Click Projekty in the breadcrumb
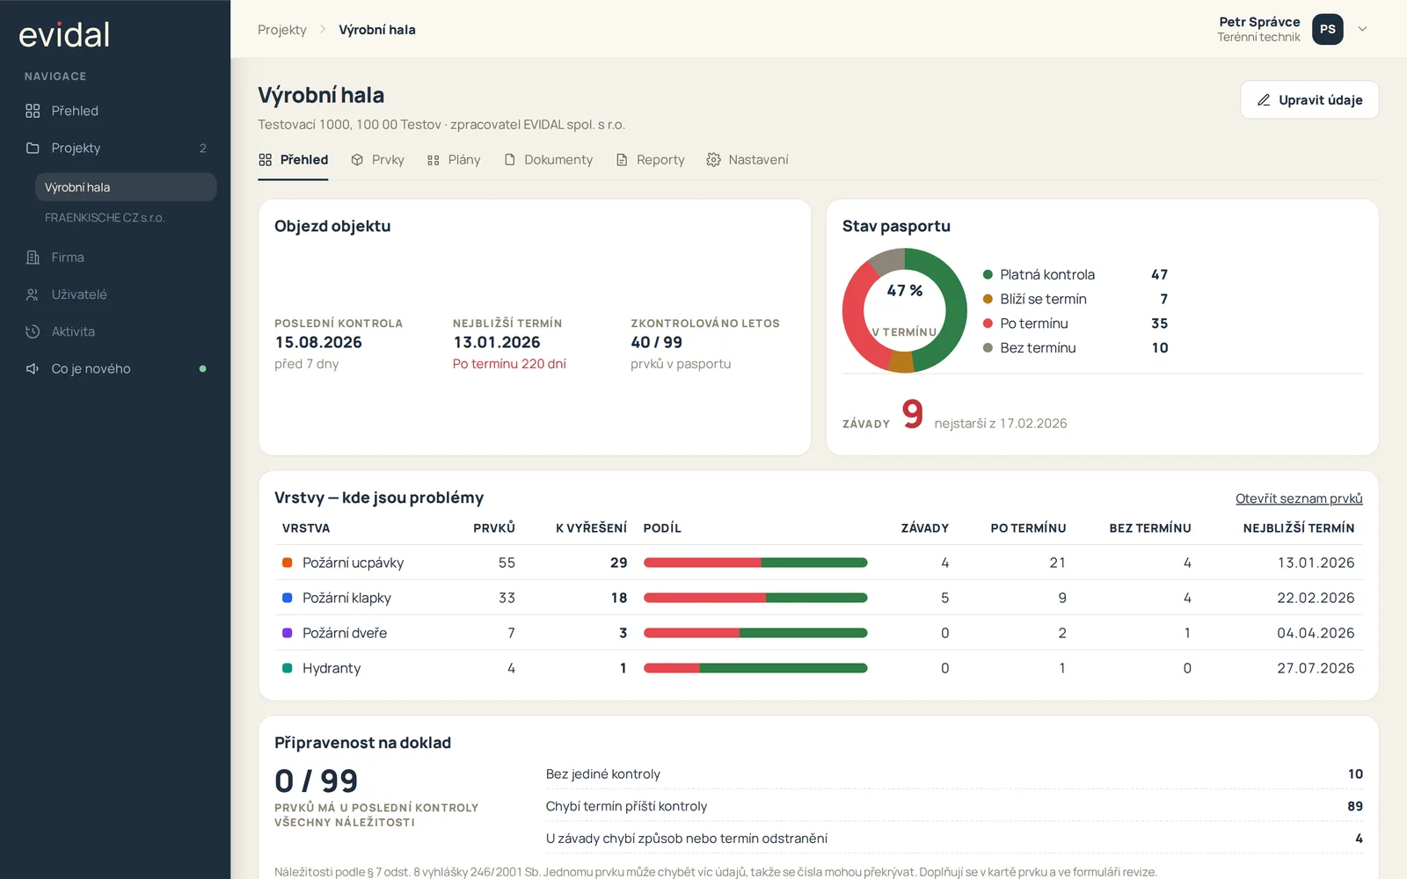 coord(282,30)
